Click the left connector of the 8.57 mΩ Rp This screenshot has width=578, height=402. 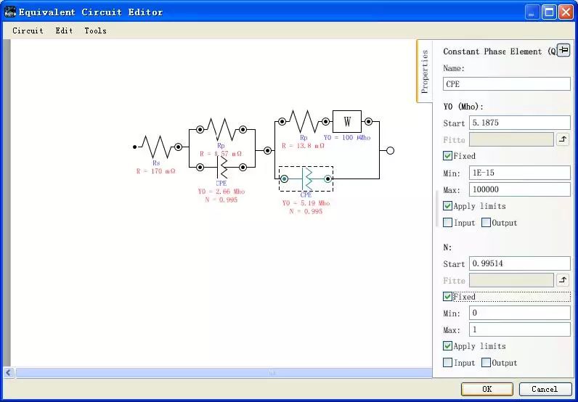coord(200,129)
